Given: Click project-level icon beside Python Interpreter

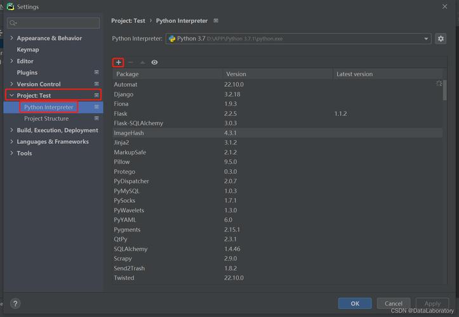Looking at the screenshot, I should [x=96, y=107].
